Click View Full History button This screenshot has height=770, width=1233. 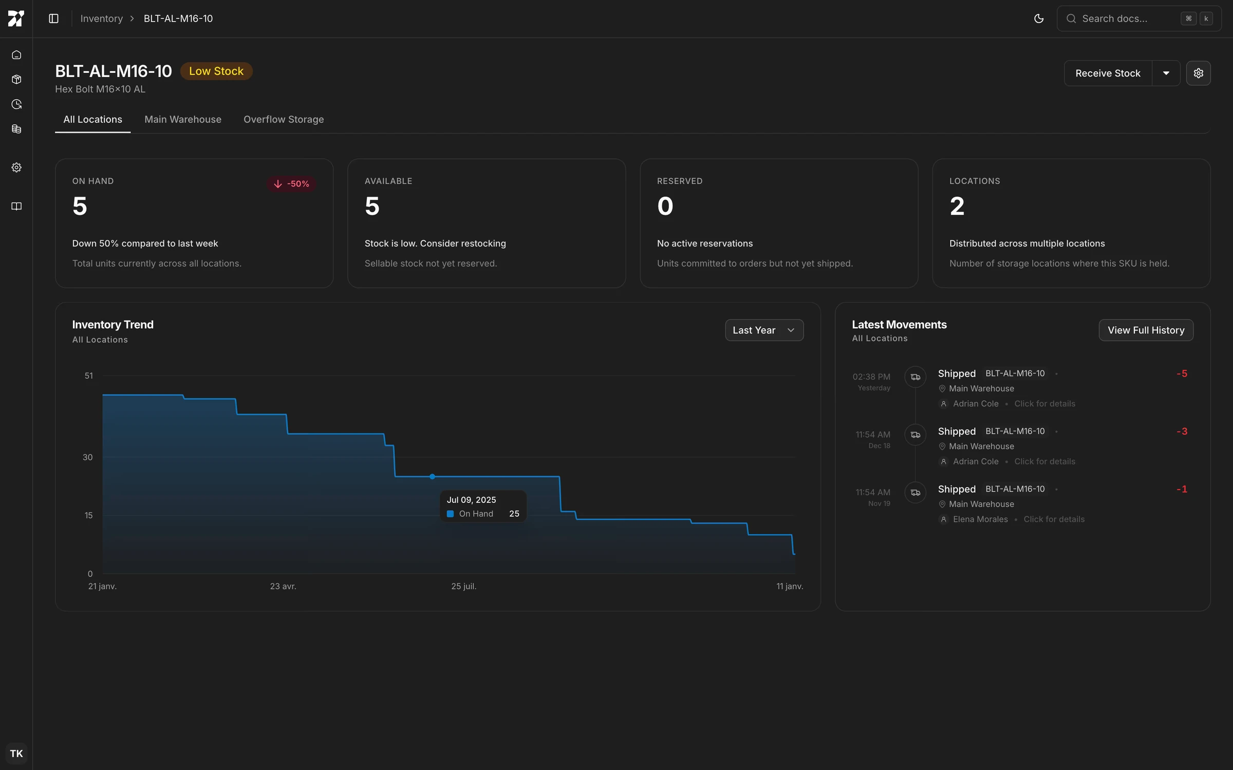(x=1146, y=330)
